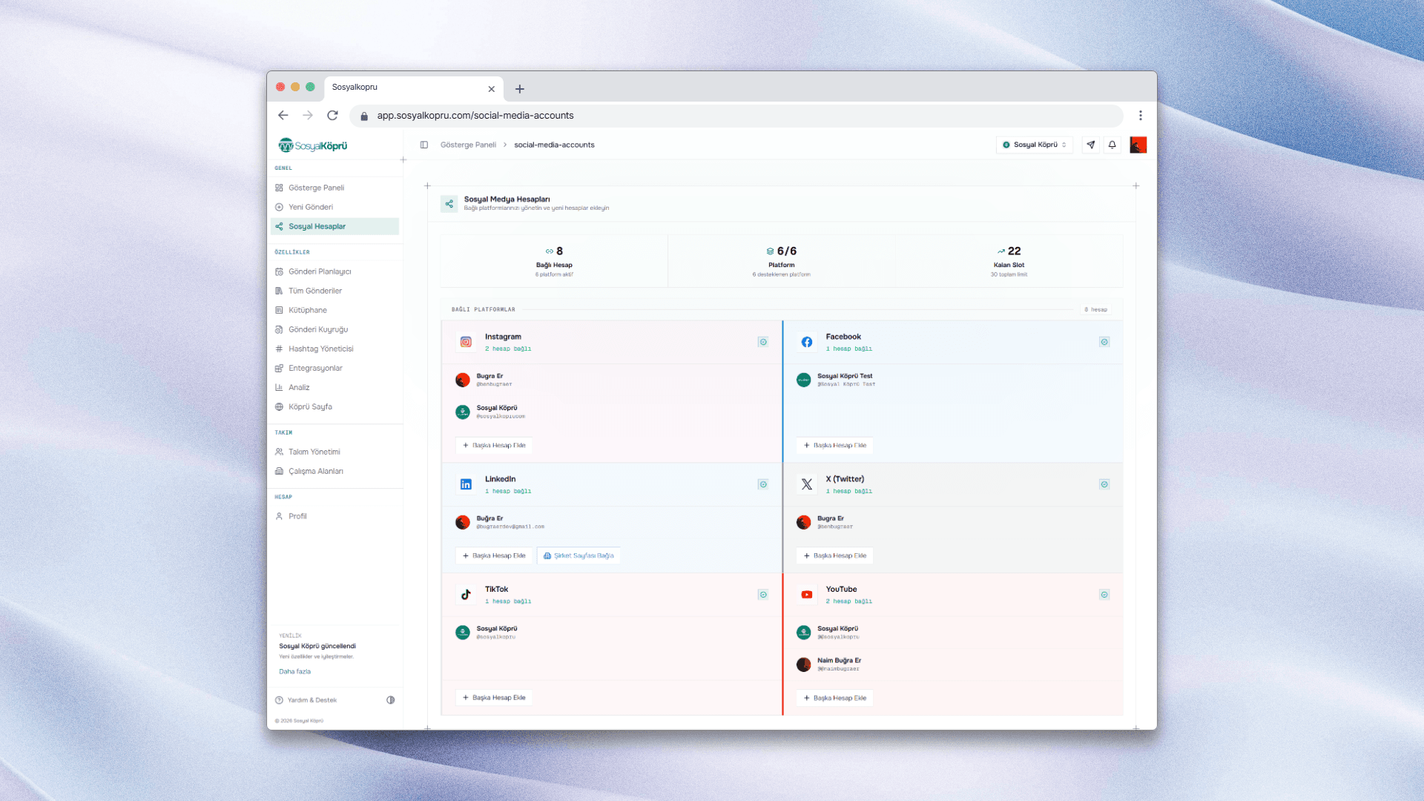Screen dimensions: 1424x801
Task: Open Gösterge Paneli breadcrumb link
Action: 468,145
